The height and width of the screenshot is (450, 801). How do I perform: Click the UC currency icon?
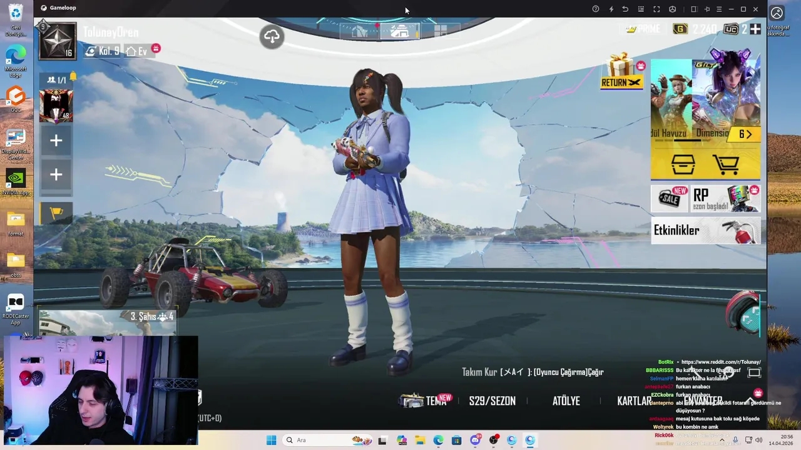[730, 29]
